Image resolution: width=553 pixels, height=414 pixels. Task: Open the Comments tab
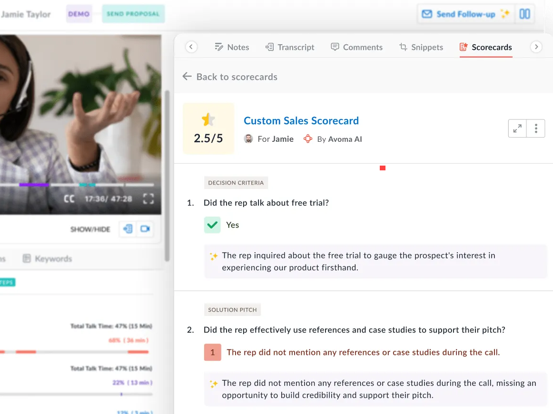coord(356,47)
